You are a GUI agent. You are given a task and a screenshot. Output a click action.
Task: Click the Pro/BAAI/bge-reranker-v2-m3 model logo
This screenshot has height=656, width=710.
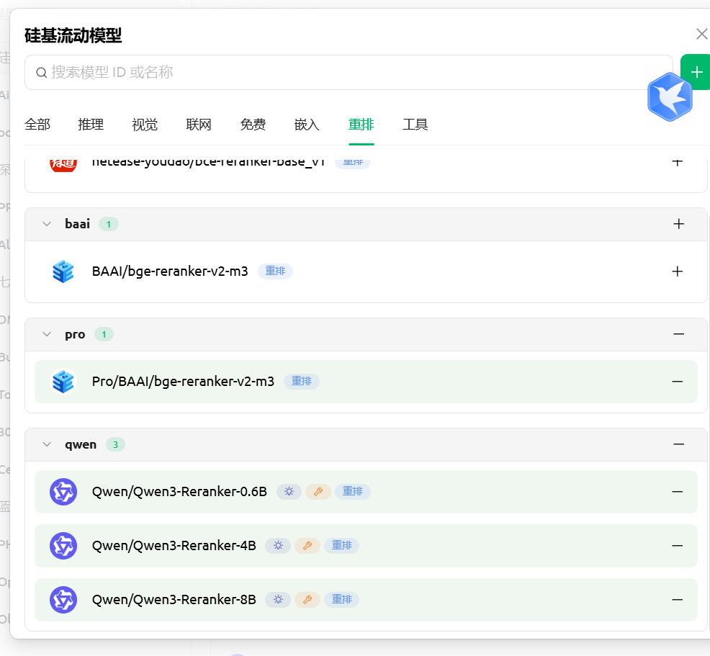pyautogui.click(x=63, y=382)
